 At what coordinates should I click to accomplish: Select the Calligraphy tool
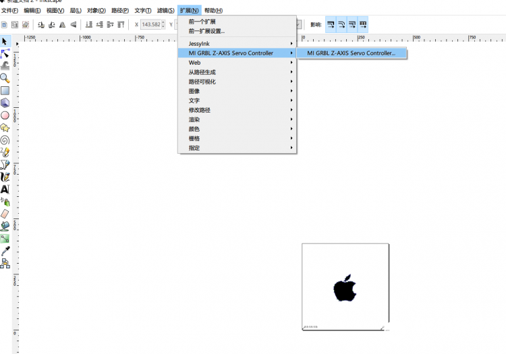pos(5,177)
